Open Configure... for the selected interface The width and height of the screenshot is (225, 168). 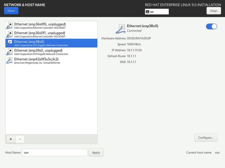pyautogui.click(x=206, y=138)
